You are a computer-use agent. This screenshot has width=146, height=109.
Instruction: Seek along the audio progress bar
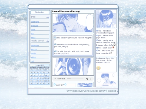pyautogui.click(x=75, y=79)
